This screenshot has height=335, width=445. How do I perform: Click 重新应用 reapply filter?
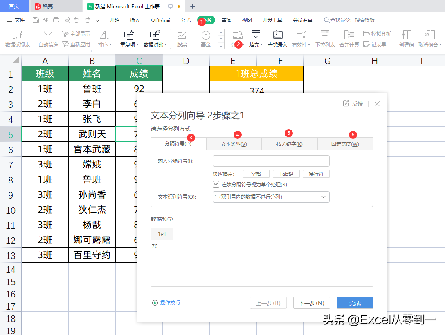[x=76, y=45]
